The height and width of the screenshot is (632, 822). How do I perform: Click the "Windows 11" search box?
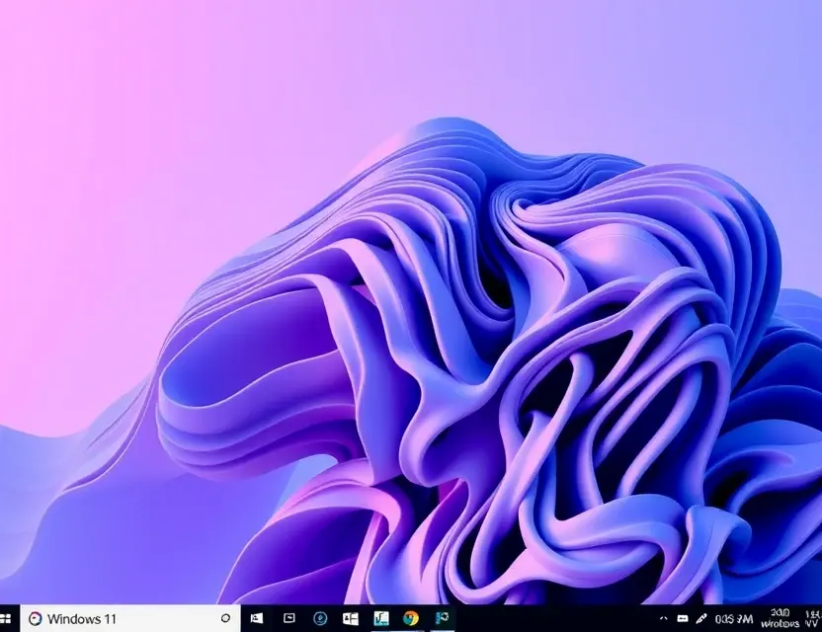(x=130, y=618)
